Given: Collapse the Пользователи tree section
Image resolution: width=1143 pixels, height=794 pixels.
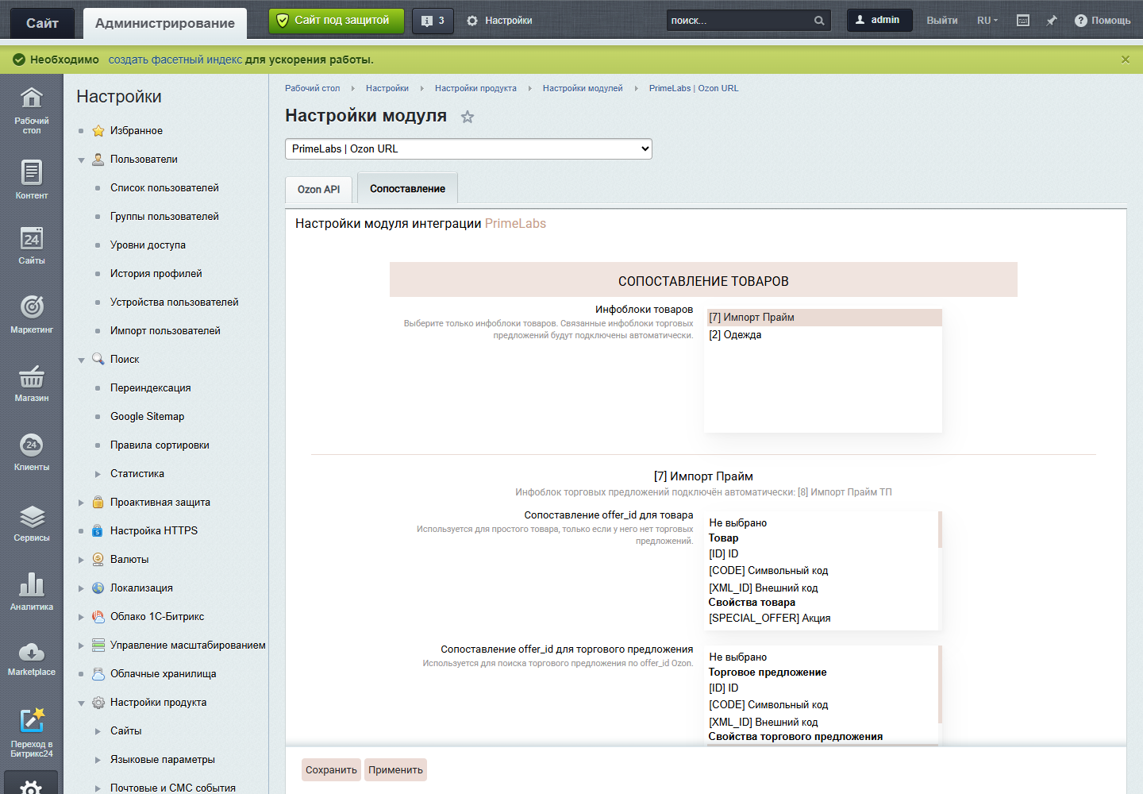Looking at the screenshot, I should click(x=81, y=160).
